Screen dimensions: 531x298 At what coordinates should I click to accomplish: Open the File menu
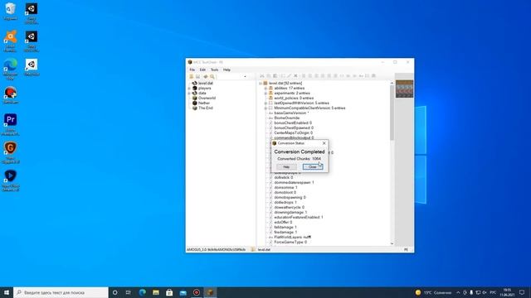click(192, 70)
